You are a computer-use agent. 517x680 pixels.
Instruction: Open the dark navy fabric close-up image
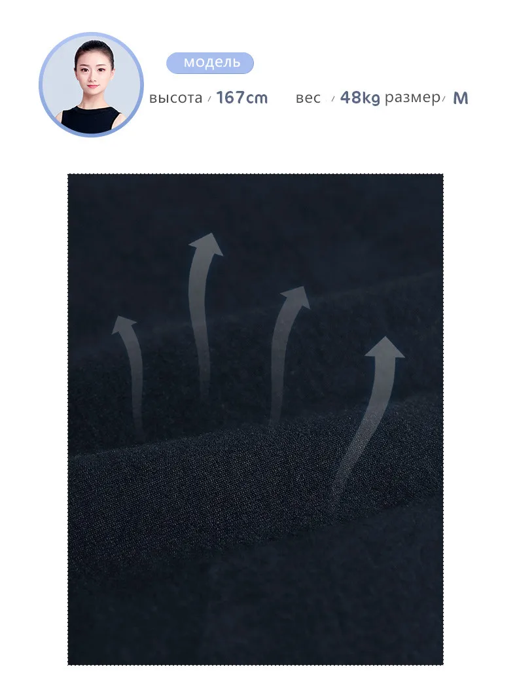tap(255, 420)
